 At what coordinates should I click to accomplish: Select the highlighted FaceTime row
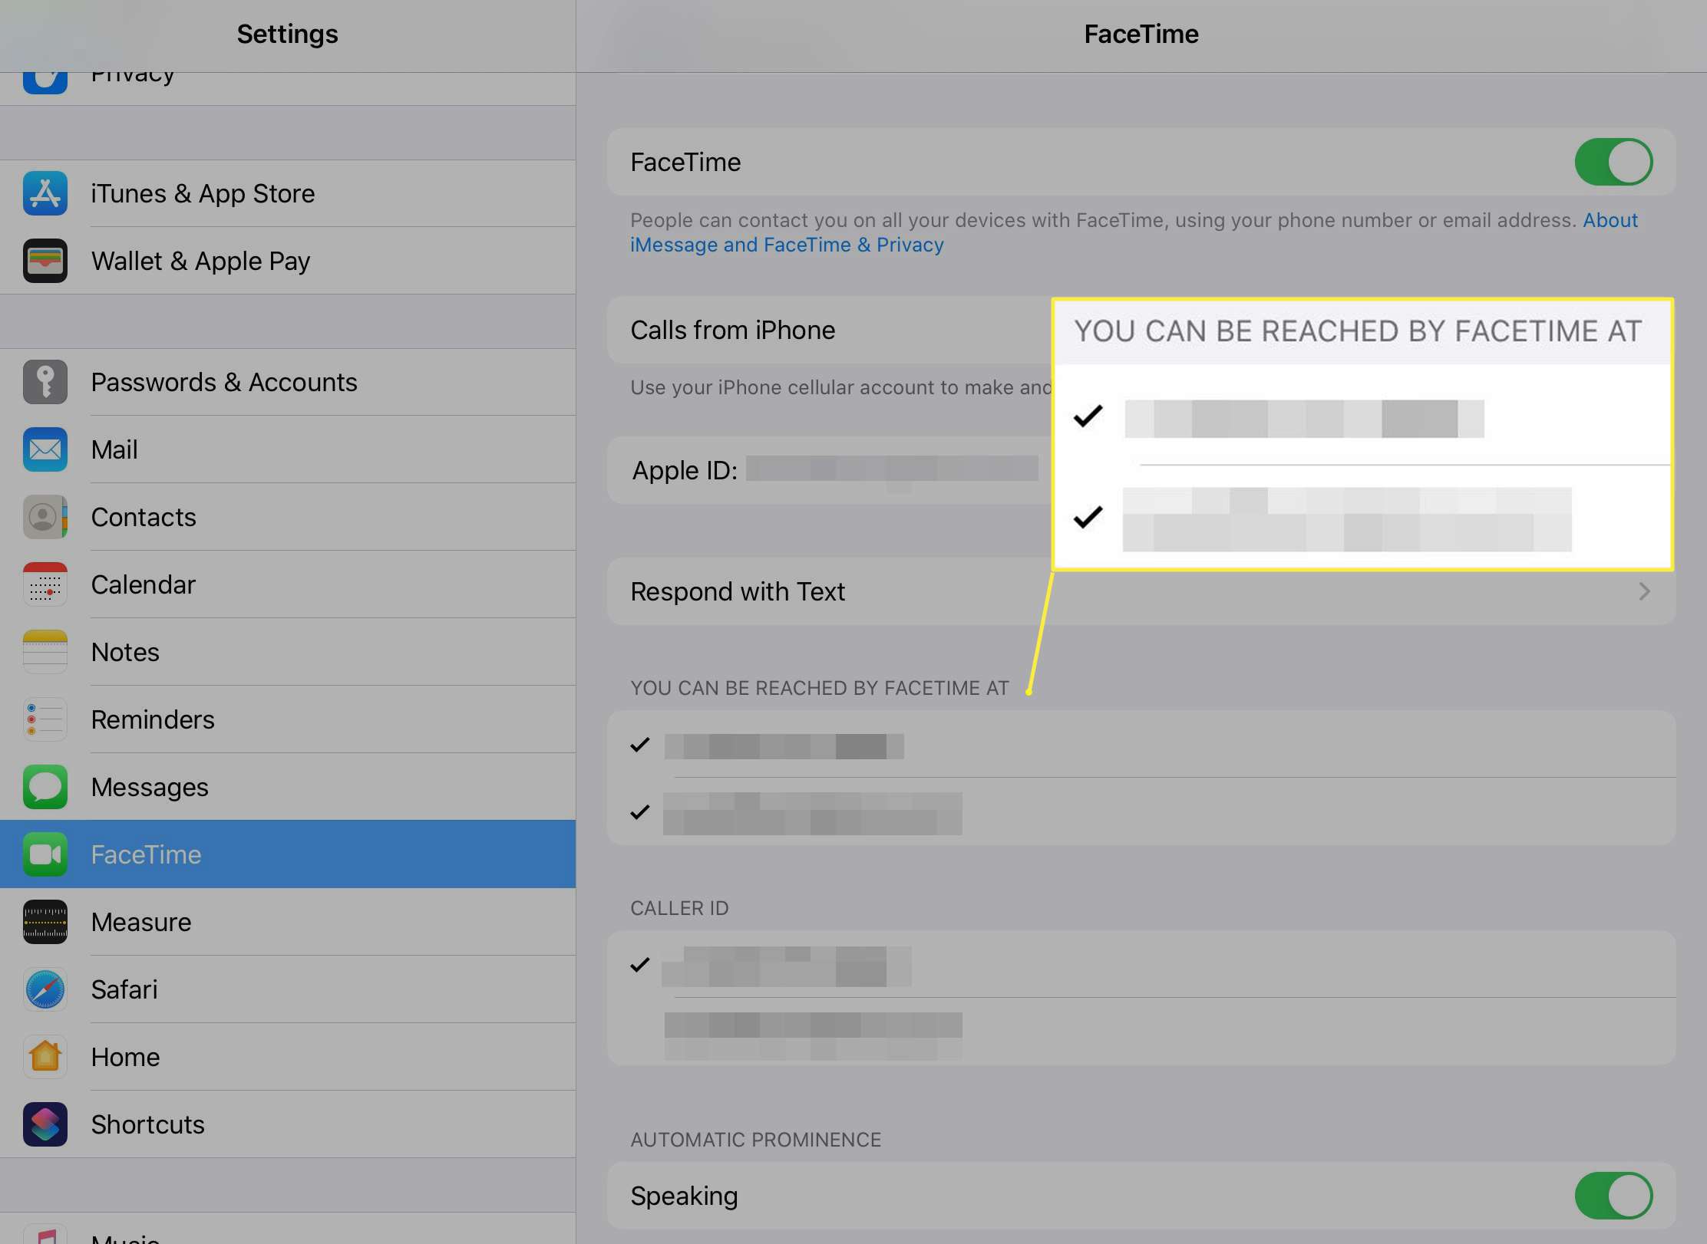288,854
